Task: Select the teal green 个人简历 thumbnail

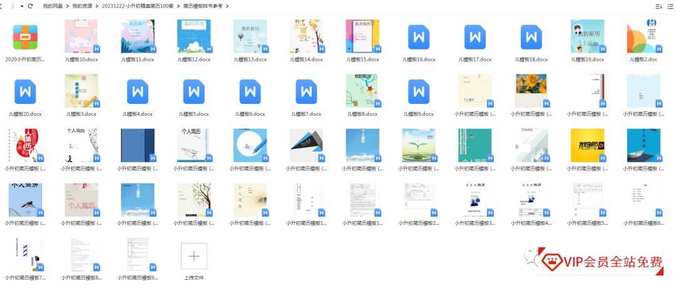Action: click(474, 146)
